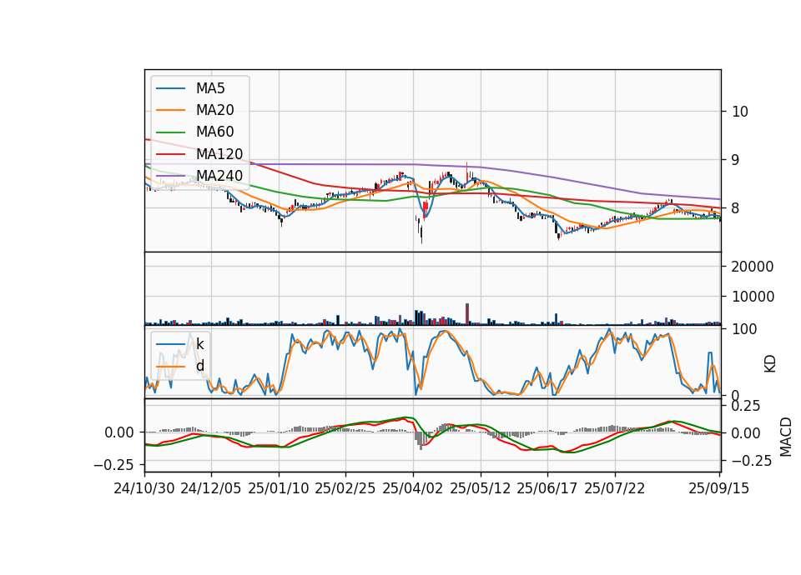Click the MA5 legend label
Image resolution: width=801 pixels, height=575 pixels.
(x=210, y=88)
